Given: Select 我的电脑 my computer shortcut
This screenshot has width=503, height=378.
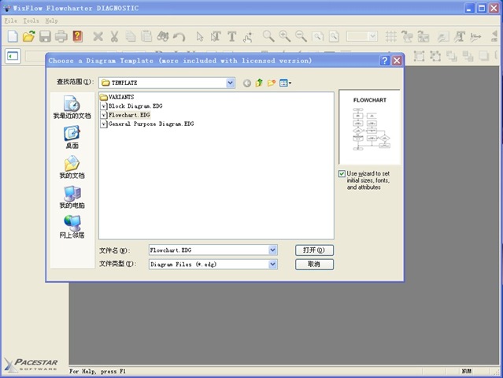Looking at the screenshot, I should pyautogui.click(x=72, y=197).
